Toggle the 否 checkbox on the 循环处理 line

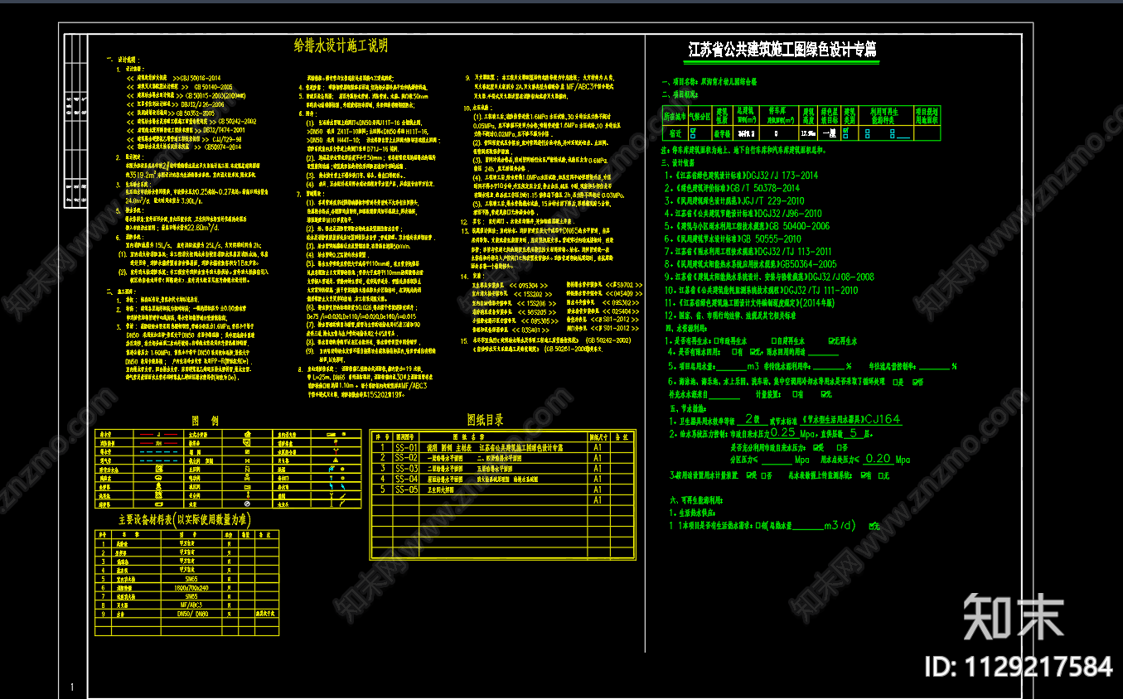pos(915,382)
